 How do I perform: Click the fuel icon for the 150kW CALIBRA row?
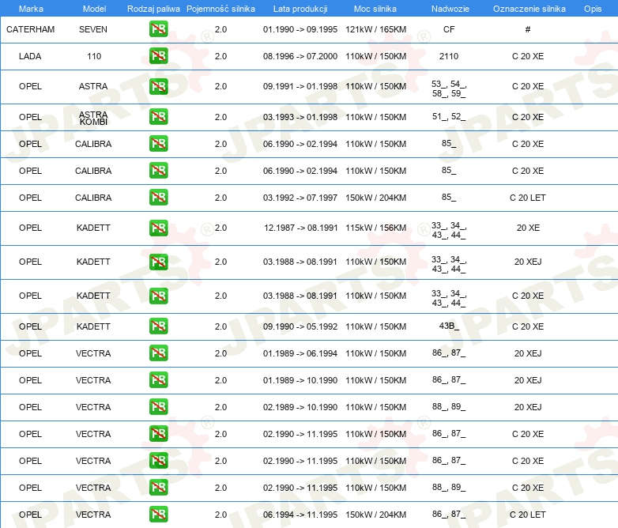(x=158, y=198)
